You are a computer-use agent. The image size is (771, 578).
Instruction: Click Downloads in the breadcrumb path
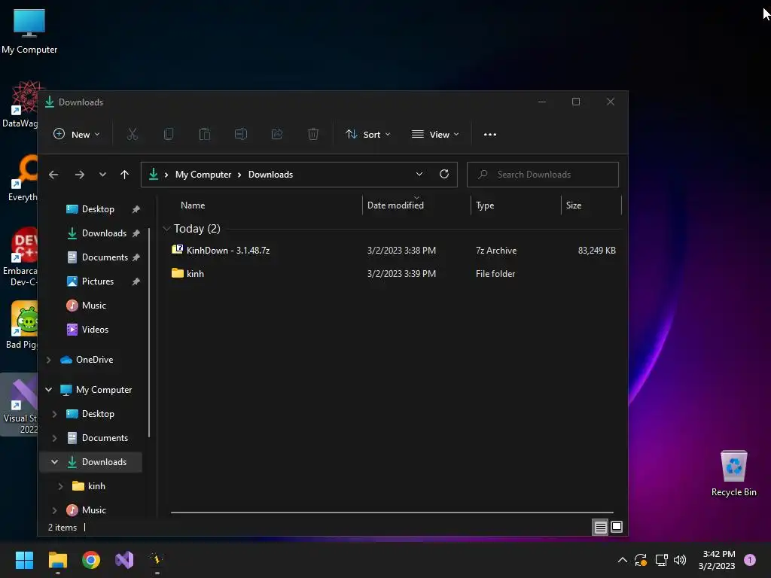pos(270,175)
